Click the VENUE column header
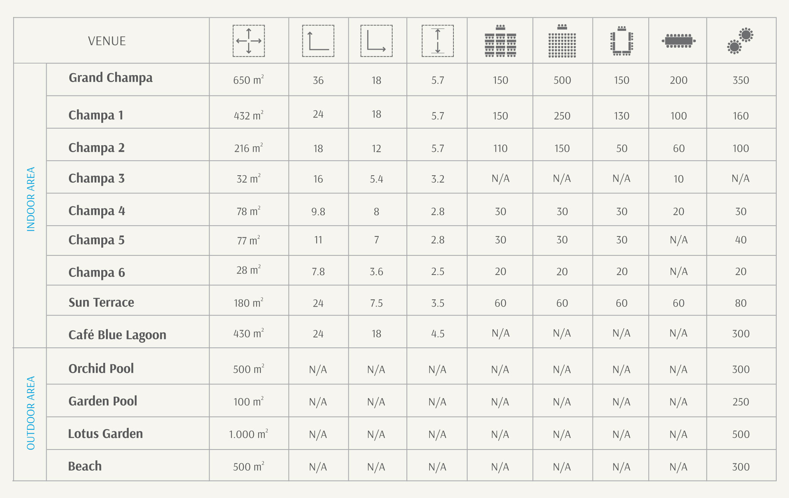 pos(107,41)
